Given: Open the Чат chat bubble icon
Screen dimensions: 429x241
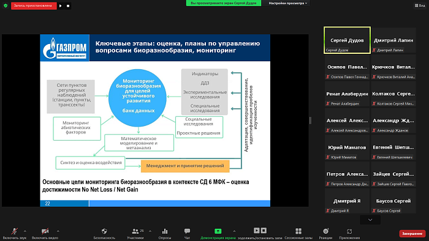Looking at the screenshot, I should 187,231.
